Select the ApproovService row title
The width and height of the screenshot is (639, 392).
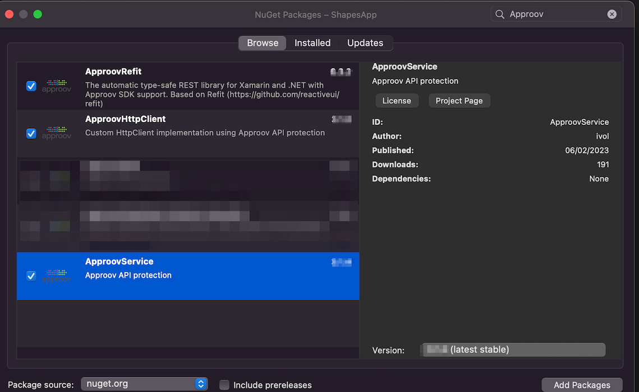(119, 262)
